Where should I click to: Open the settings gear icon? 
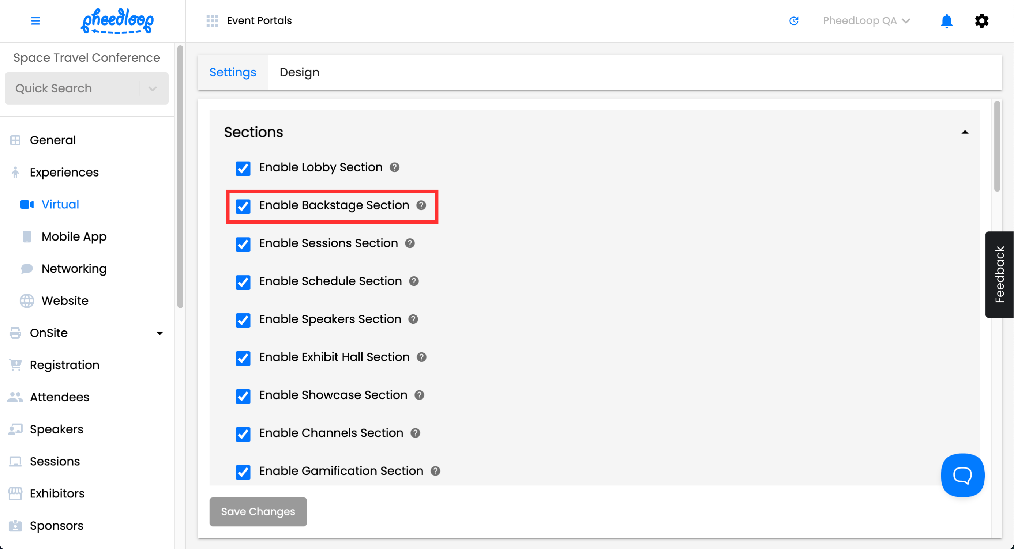pos(981,21)
